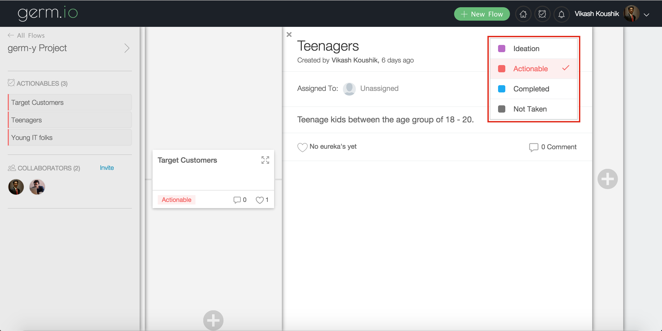
Task: Add new card with right side plus icon
Action: 607,179
